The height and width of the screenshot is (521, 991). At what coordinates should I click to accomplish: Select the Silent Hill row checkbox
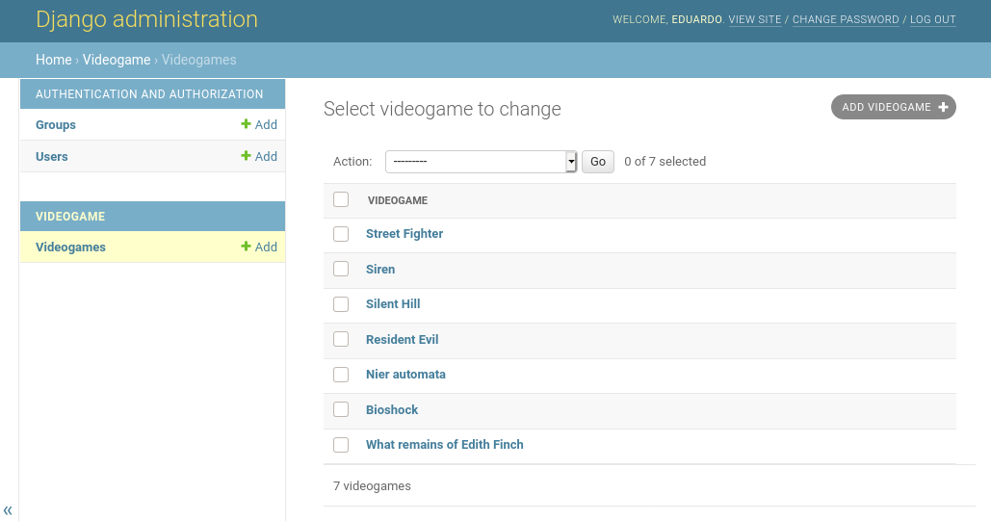tap(341, 304)
